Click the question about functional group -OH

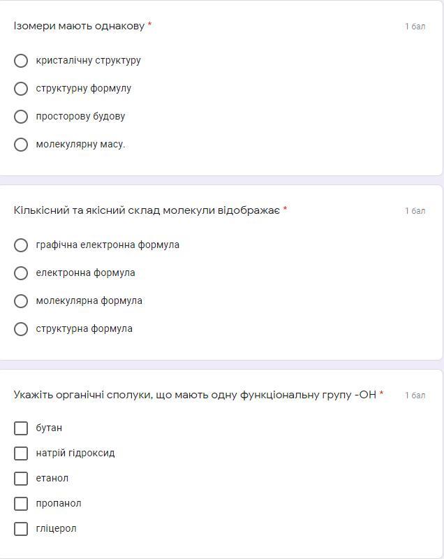click(195, 395)
